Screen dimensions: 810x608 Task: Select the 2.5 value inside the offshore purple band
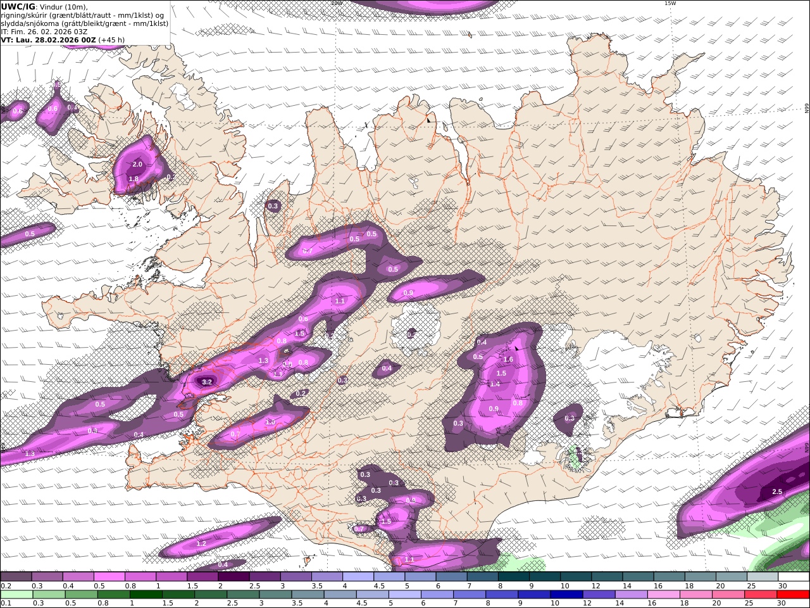point(777,492)
